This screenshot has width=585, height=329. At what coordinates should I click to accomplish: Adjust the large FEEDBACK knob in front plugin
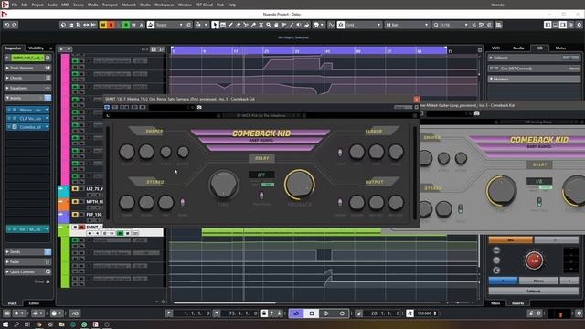click(x=299, y=185)
